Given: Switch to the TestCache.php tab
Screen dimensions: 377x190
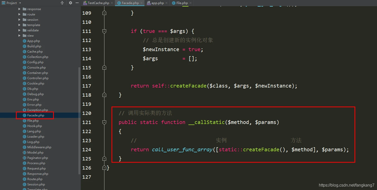Looking at the screenshot, I should 98,3.
